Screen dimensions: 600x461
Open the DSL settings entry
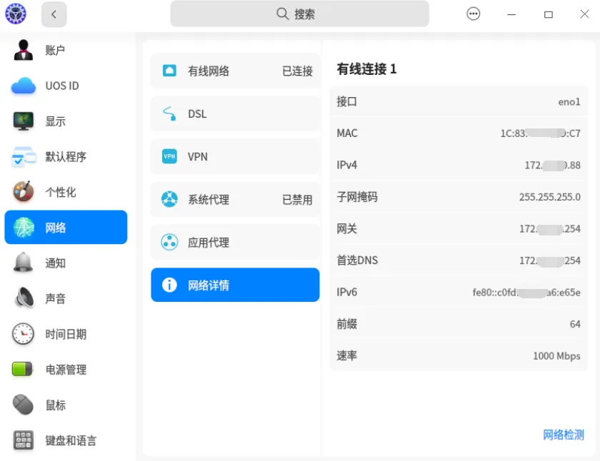(235, 113)
